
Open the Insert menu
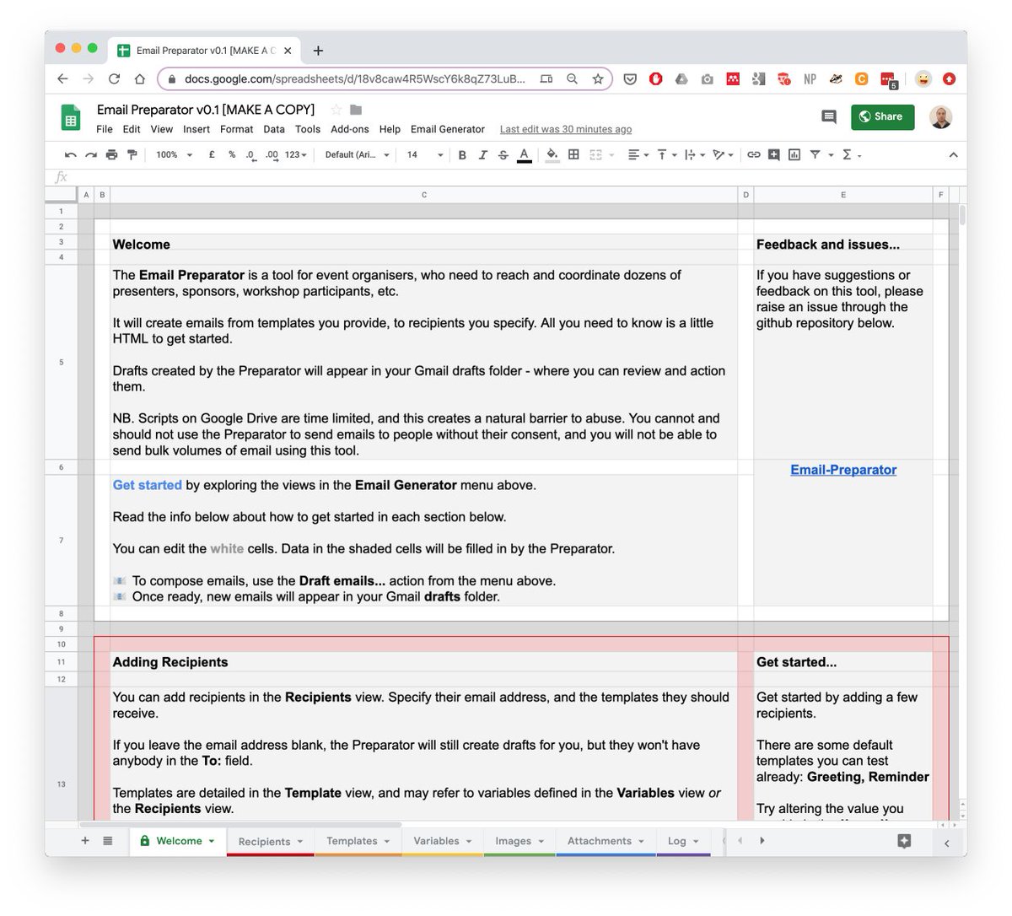196,129
